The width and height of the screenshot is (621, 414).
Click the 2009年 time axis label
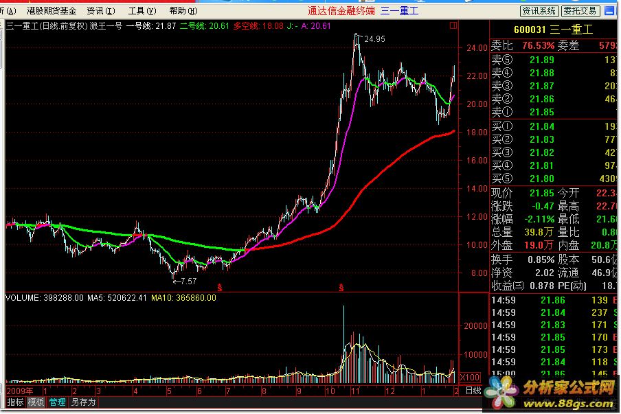coord(20,391)
